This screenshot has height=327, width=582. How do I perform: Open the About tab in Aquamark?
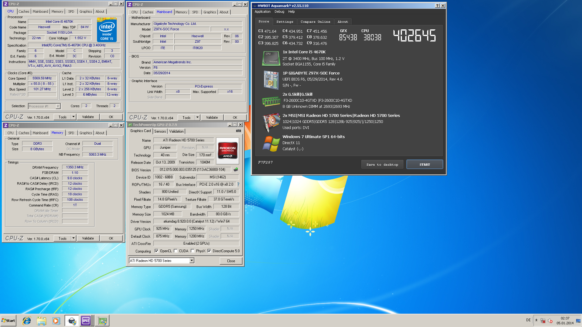tap(343, 22)
